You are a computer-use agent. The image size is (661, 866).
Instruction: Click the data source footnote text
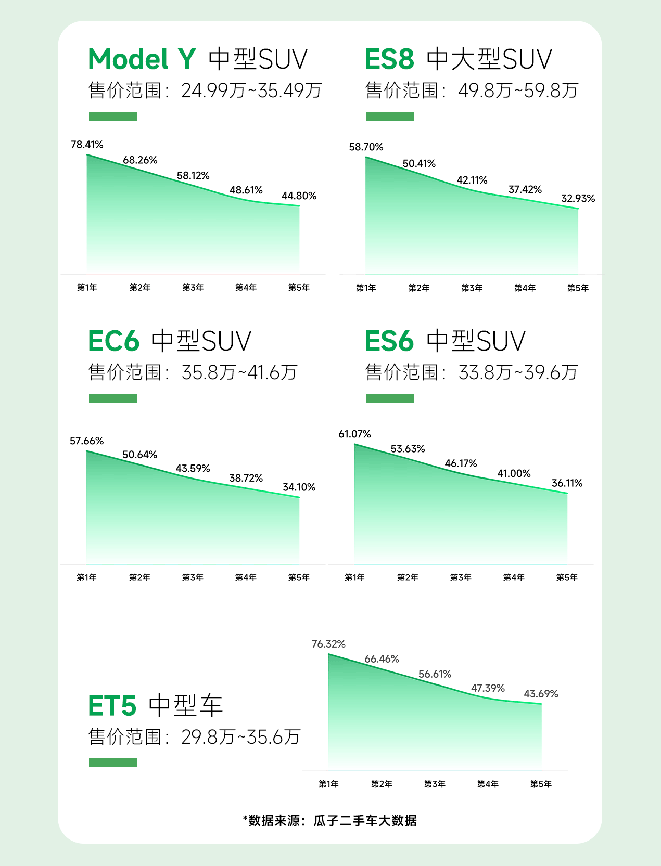pyautogui.click(x=330, y=821)
